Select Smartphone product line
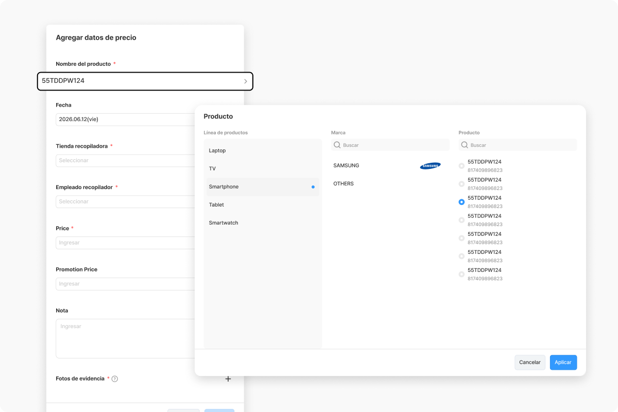This screenshot has height=412, width=618. tap(263, 186)
